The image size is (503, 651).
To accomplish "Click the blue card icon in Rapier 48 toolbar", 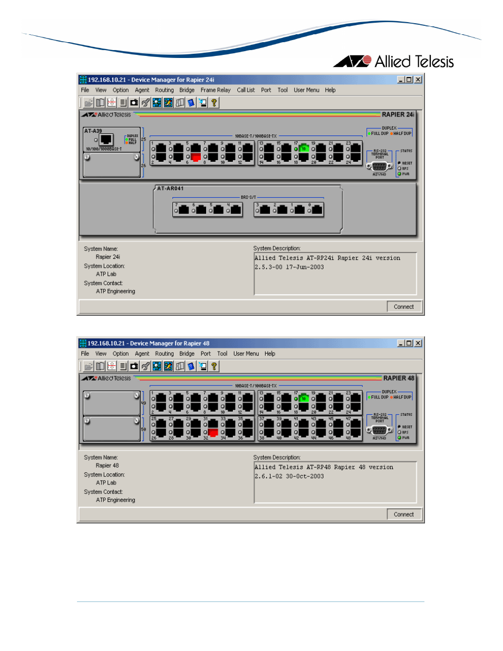I will click(191, 366).
